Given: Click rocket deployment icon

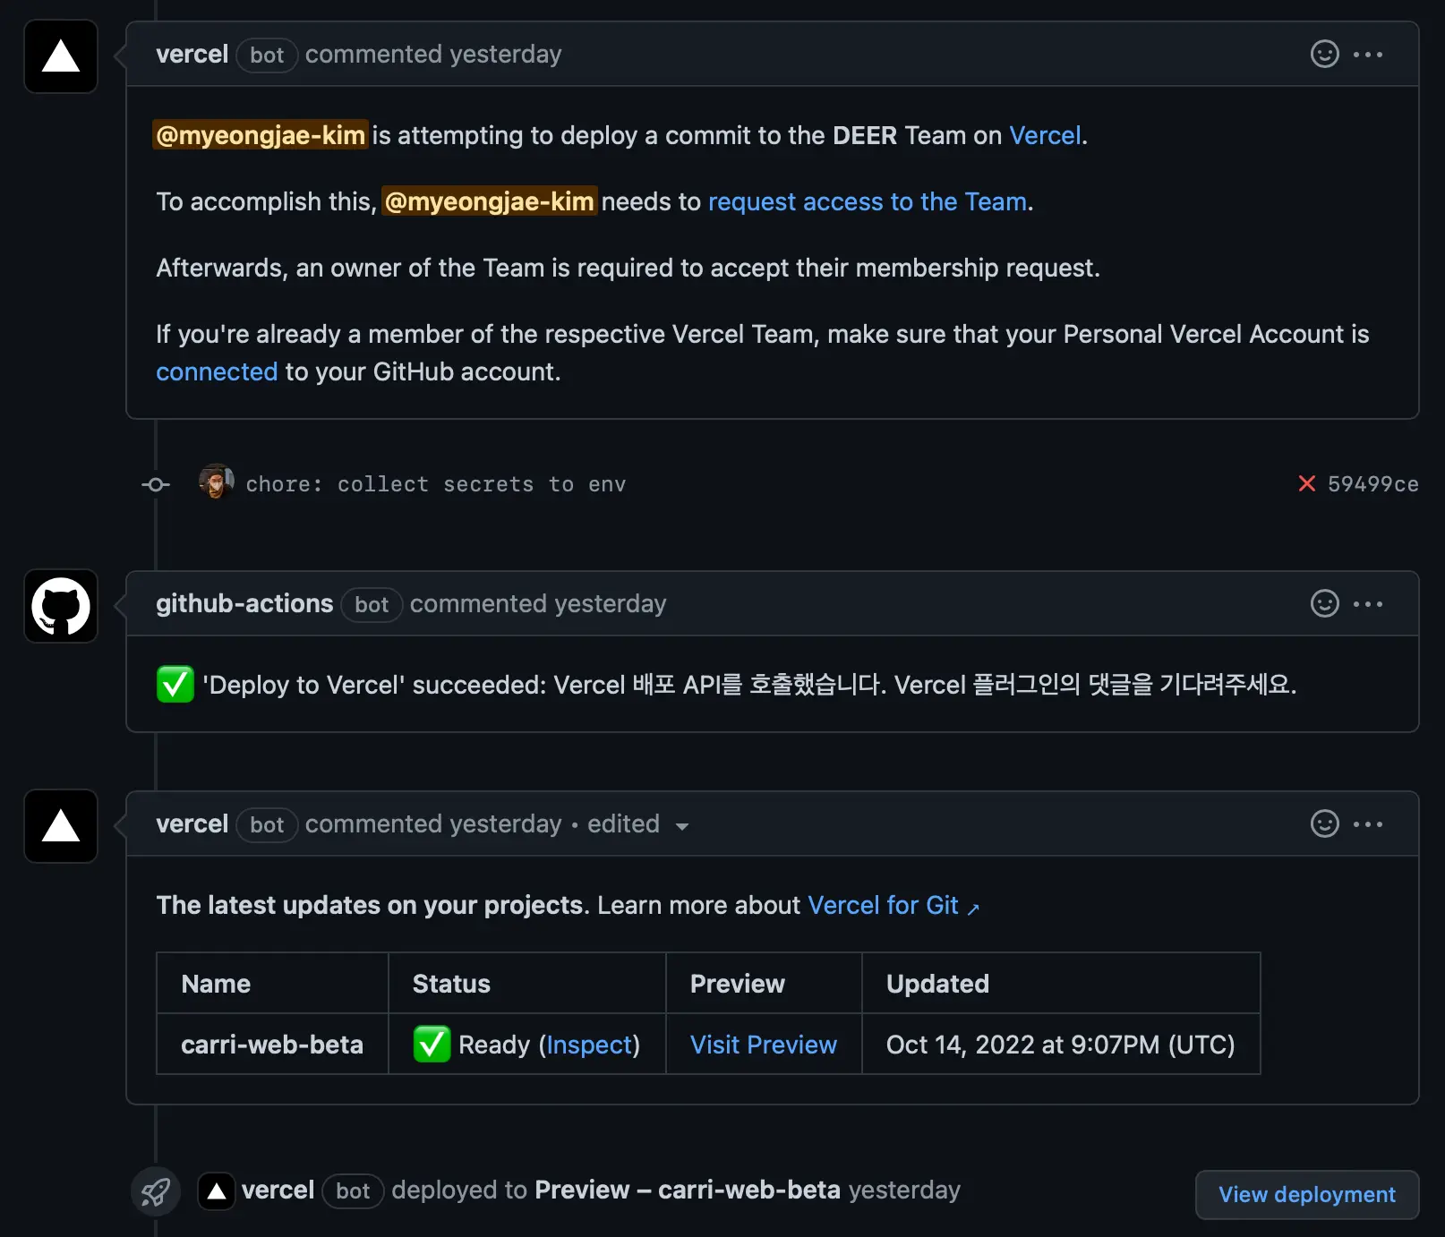Looking at the screenshot, I should pyautogui.click(x=156, y=1191).
